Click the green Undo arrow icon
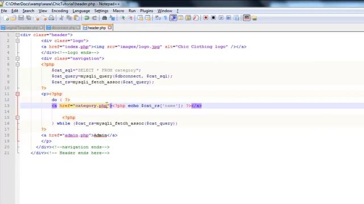The image size is (364, 204). point(87,18)
